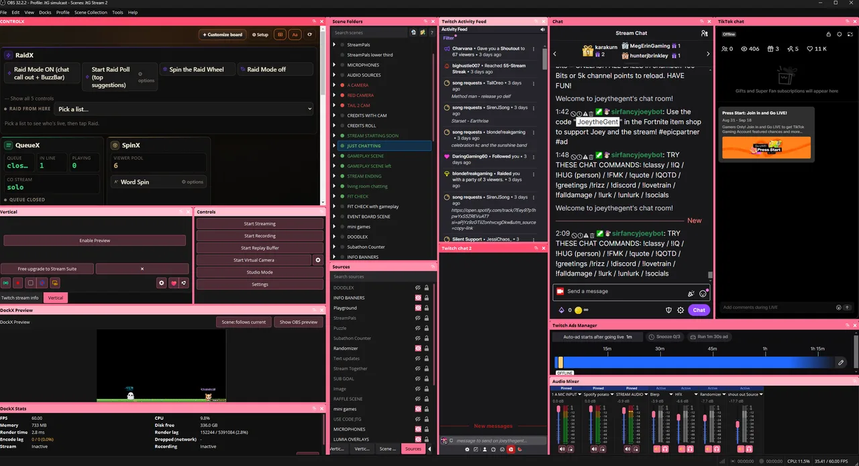Viewport: 859px width, 466px height.
Task: Show the Puzzle source
Action: pyautogui.click(x=417, y=328)
